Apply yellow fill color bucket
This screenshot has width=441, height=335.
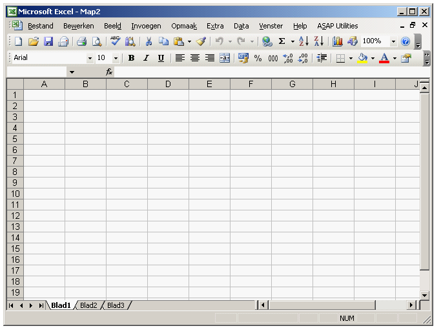[362, 58]
